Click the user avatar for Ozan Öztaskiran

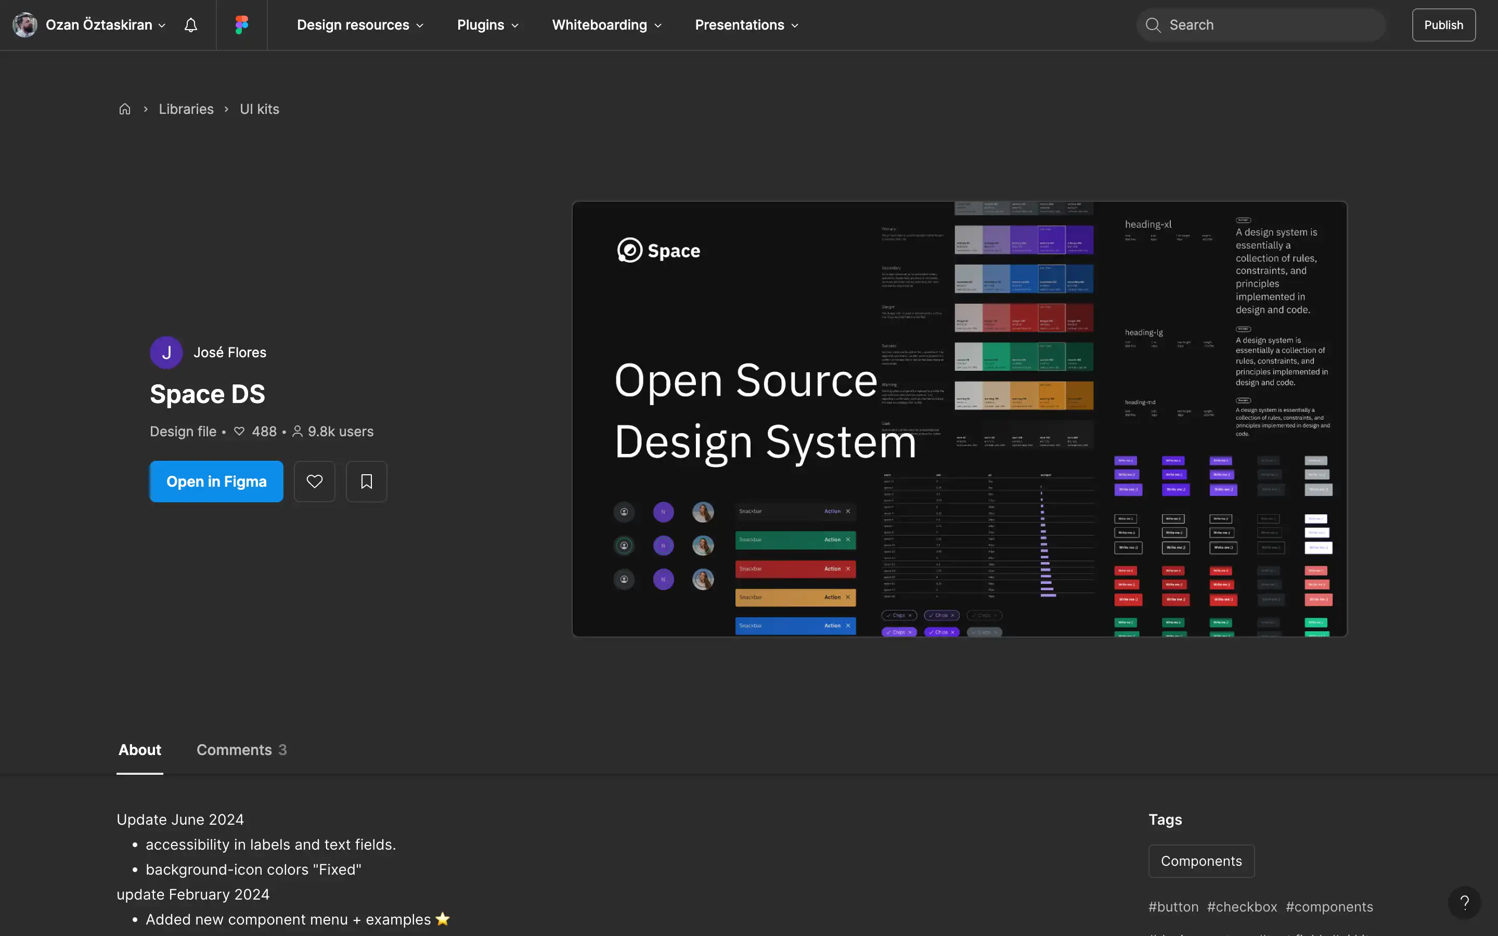pyautogui.click(x=25, y=25)
